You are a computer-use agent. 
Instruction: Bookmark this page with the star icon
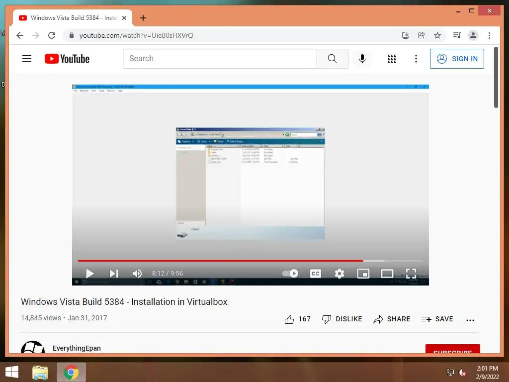coord(437,35)
